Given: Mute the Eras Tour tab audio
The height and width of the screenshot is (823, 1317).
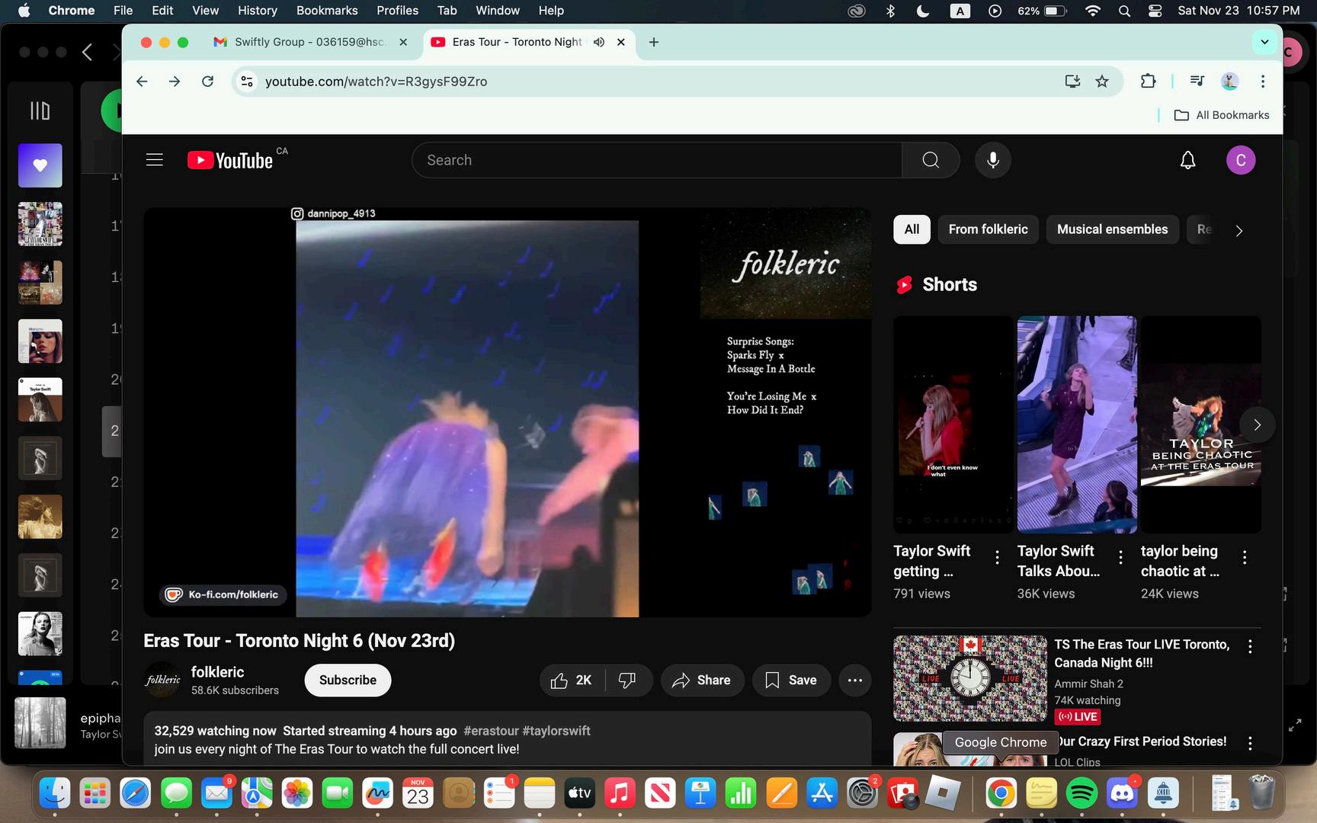Looking at the screenshot, I should 599,42.
